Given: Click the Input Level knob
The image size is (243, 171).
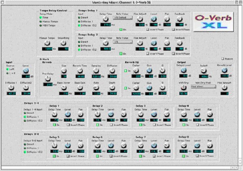Looking at the screenshot, I should pyautogui.click(x=26, y=71).
